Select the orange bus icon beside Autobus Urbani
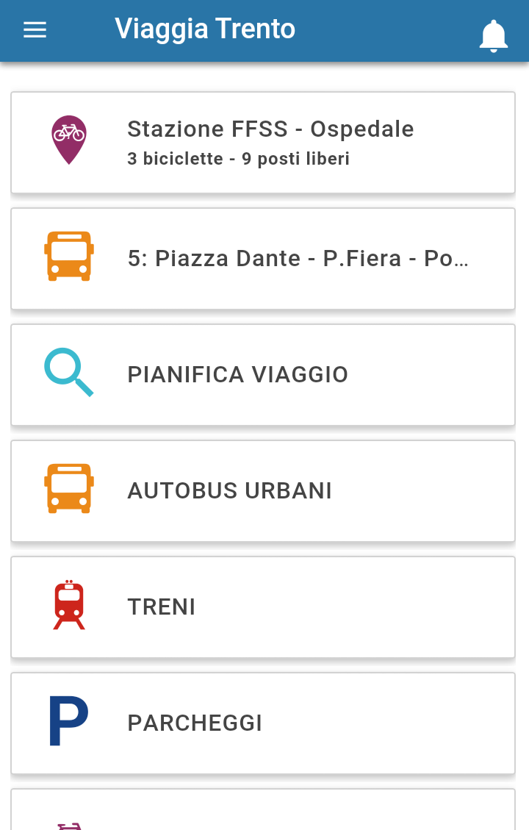529x830 pixels. tap(69, 489)
